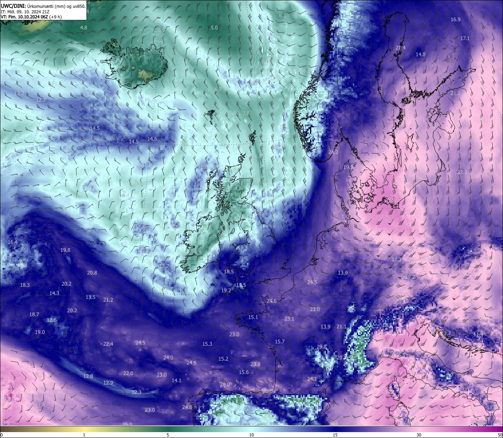Click the 15.2 value in the Bay of Biscay
Image resolution: width=503 pixels, height=438 pixels.
(223, 359)
